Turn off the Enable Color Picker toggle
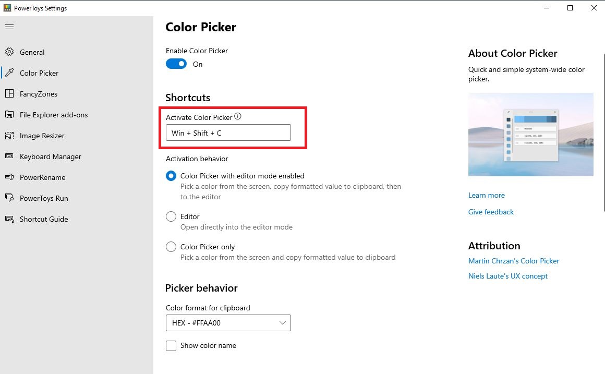Viewport: 605px width, 374px height. [176, 64]
